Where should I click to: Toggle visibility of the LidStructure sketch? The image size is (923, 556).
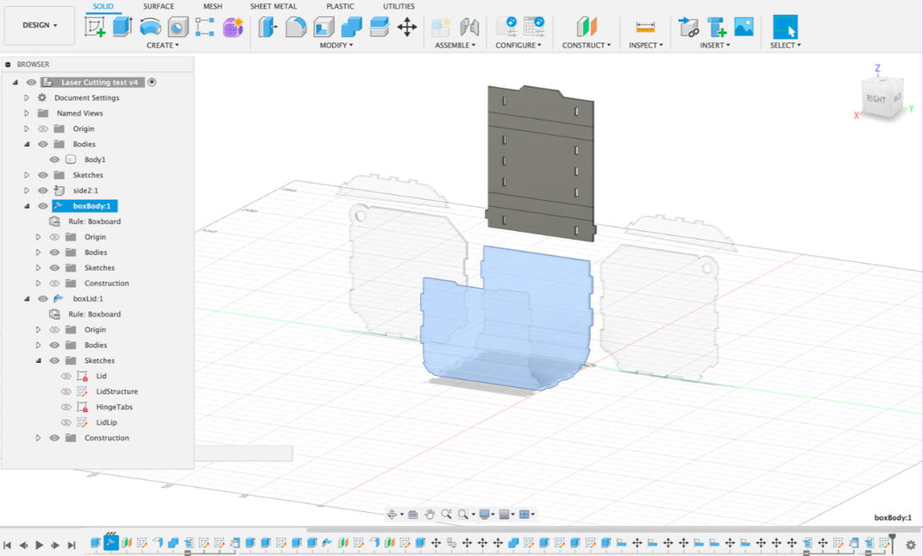tap(66, 391)
